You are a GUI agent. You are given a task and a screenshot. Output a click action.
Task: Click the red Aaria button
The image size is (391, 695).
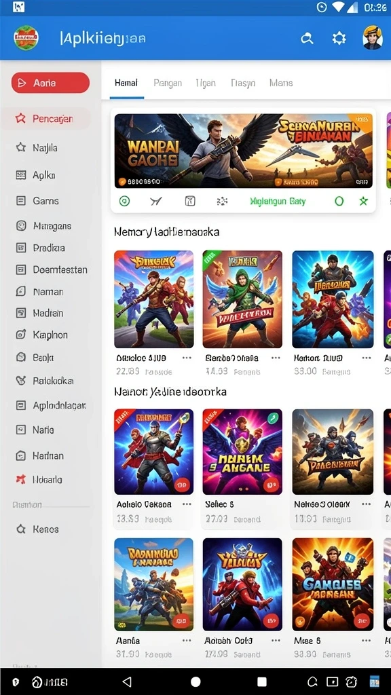click(50, 83)
